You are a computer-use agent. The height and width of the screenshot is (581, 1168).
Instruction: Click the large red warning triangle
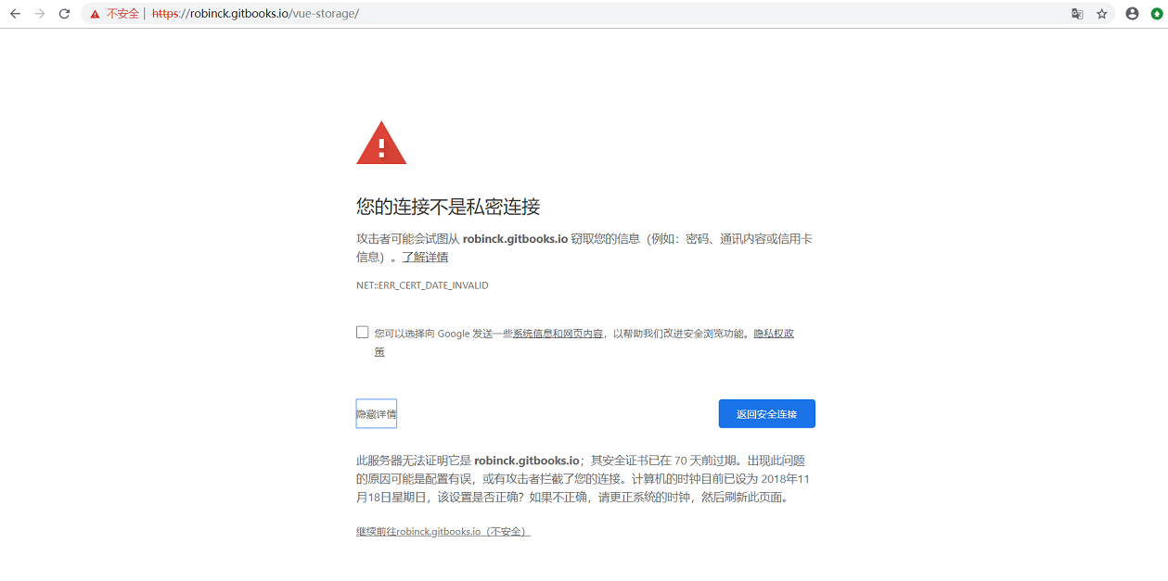point(381,143)
